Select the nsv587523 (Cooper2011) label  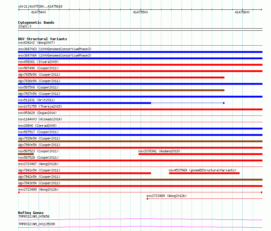click(38, 151)
